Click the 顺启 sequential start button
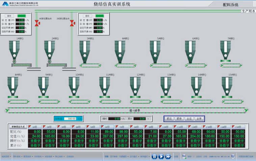 pos(170,119)
